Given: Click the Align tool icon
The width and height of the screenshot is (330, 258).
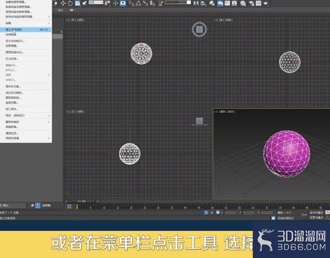Looking at the screenshot, I should pyautogui.click(x=203, y=3).
